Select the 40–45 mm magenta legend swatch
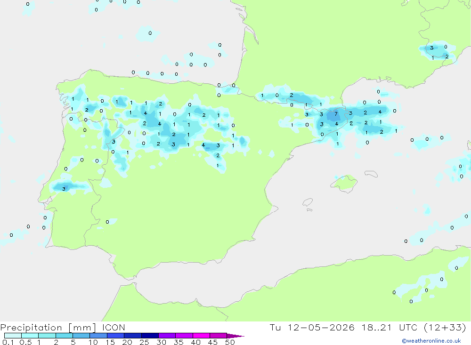The width and height of the screenshot is (471, 345). coord(201,336)
